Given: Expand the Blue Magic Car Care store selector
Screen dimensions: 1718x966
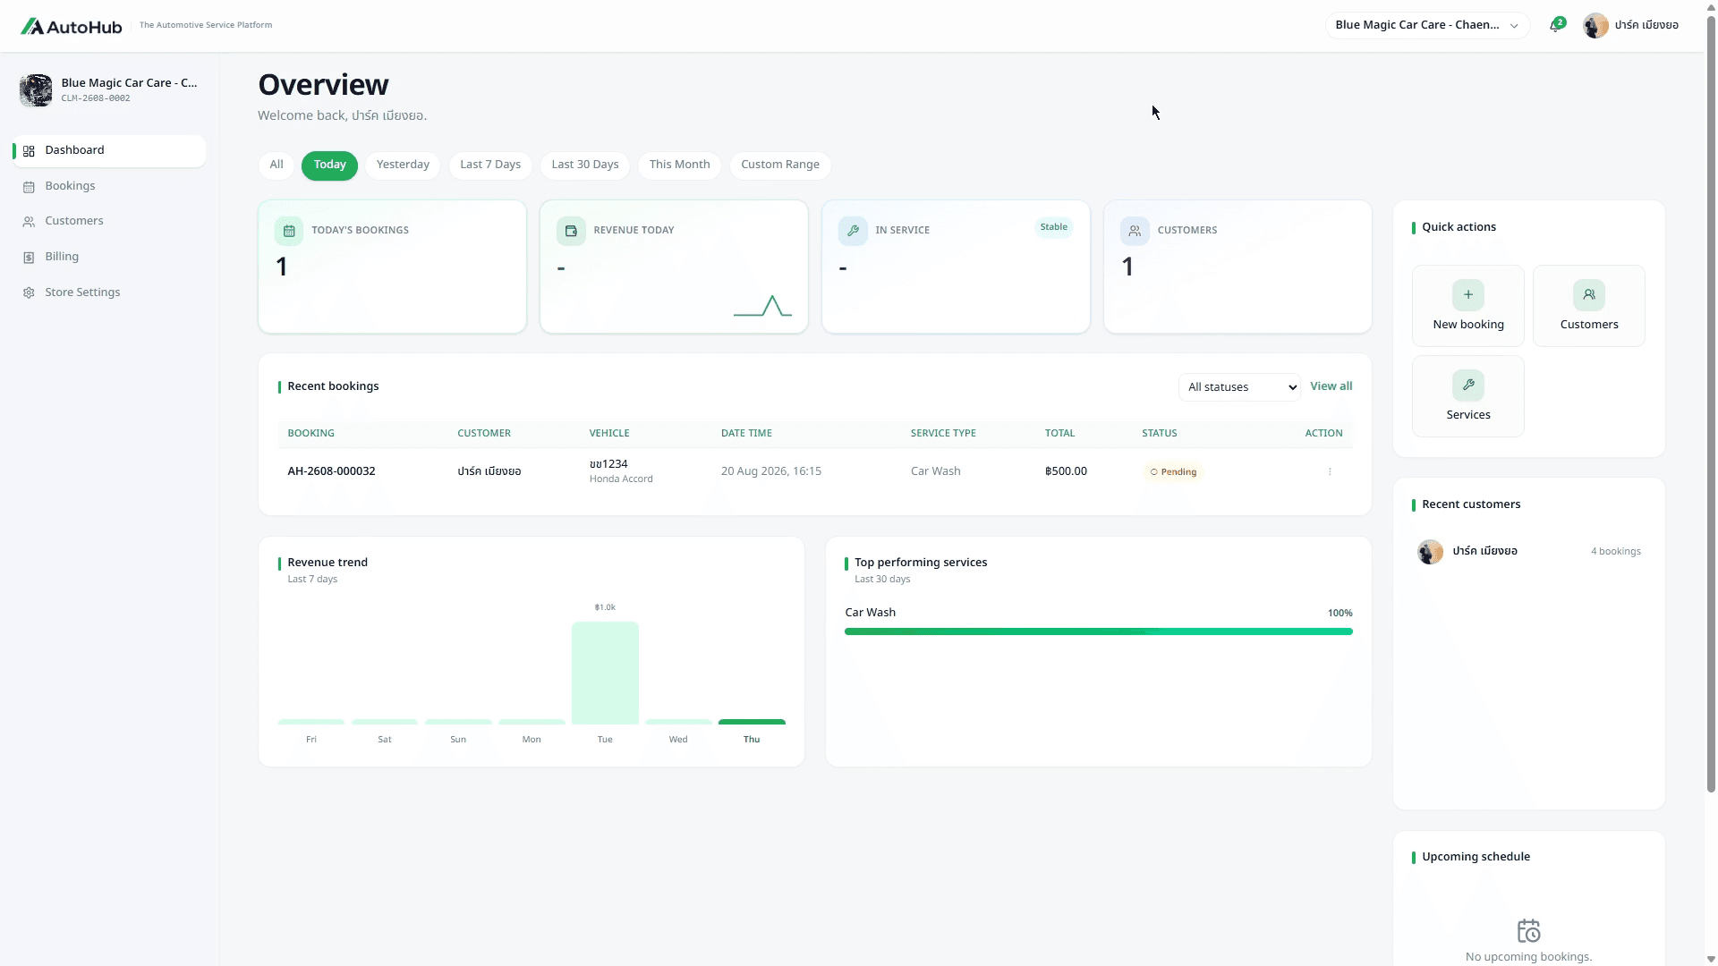Looking at the screenshot, I should (1427, 25).
